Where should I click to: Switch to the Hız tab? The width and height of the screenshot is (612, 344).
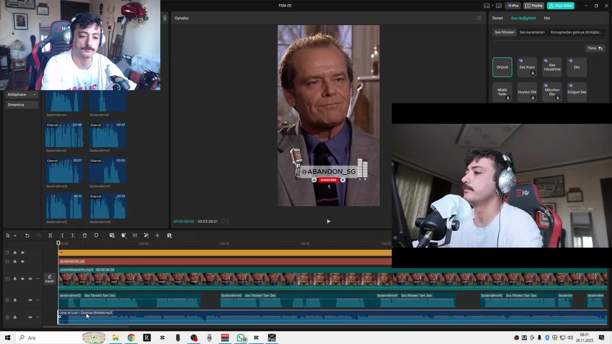point(547,18)
